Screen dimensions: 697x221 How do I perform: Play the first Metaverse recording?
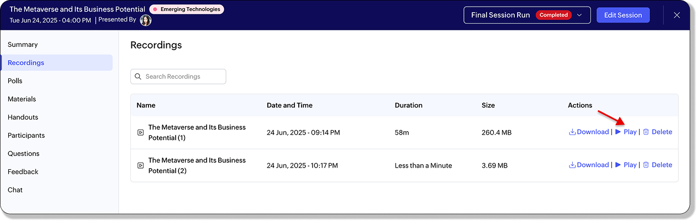pos(626,132)
